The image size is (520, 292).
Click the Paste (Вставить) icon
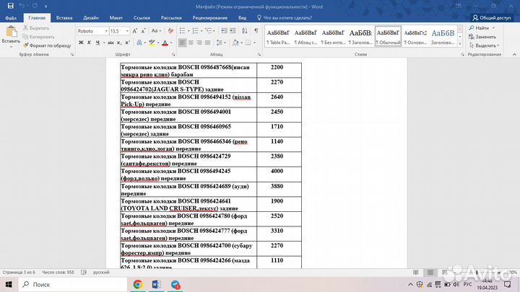pos(11,33)
